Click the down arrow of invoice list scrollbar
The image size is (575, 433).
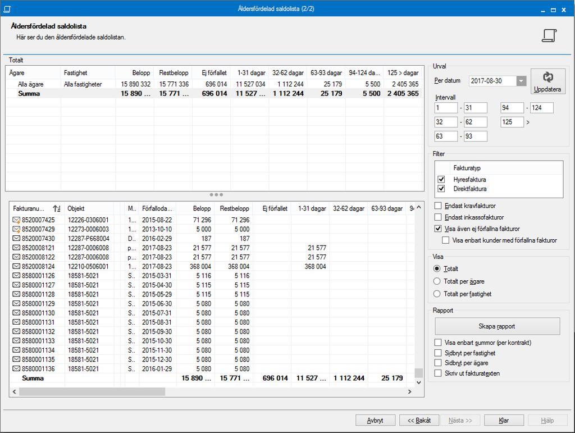tap(419, 382)
